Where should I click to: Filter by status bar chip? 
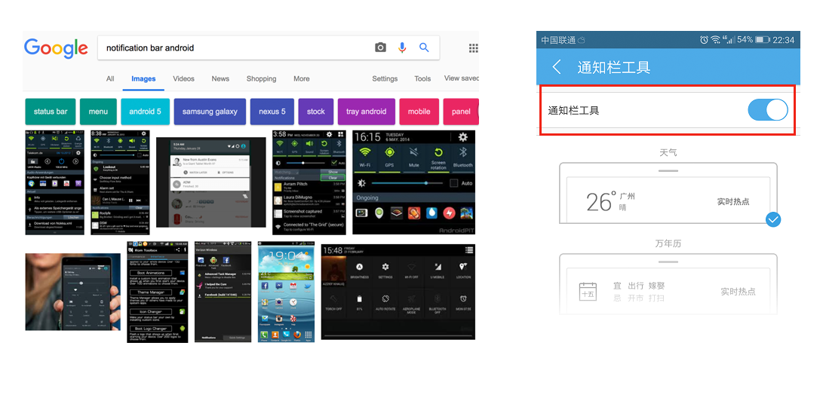click(51, 112)
